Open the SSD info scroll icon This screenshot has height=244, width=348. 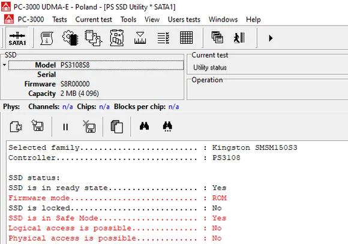(47, 38)
